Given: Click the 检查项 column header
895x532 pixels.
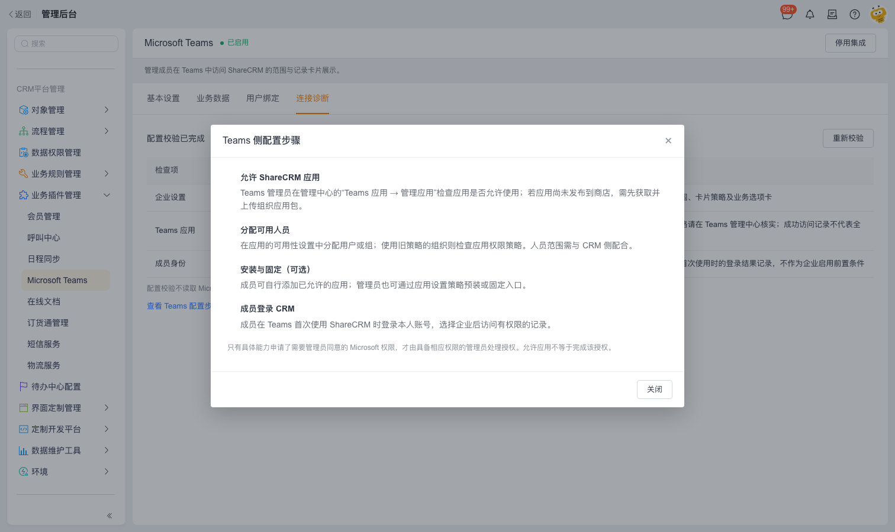Looking at the screenshot, I should coord(167,170).
